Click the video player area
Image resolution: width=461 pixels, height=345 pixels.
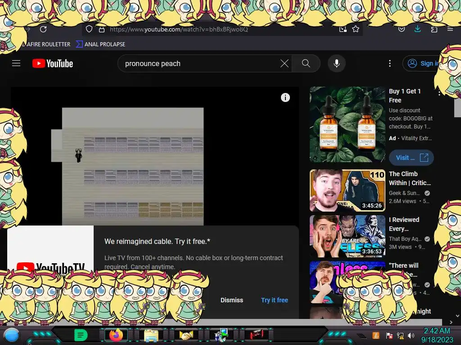155,156
